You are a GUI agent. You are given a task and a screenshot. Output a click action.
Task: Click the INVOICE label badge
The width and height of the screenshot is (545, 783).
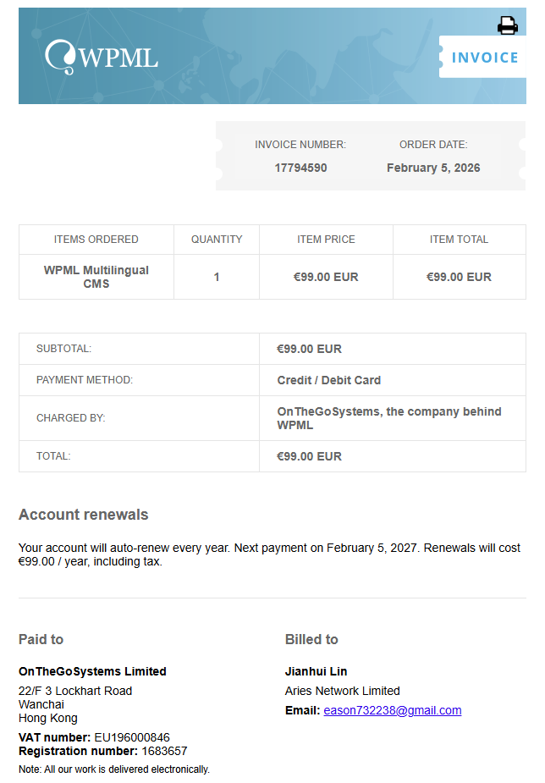pos(484,58)
